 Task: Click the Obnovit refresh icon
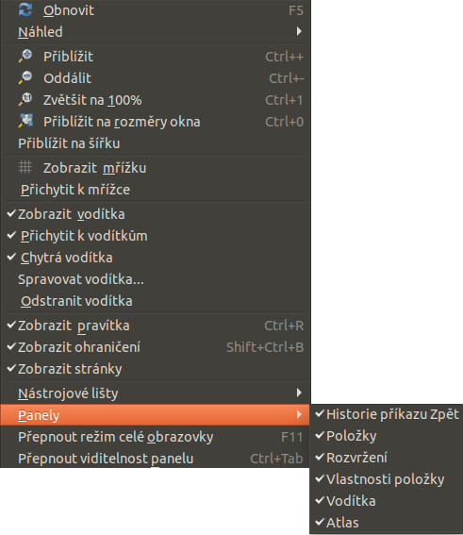pos(25,9)
